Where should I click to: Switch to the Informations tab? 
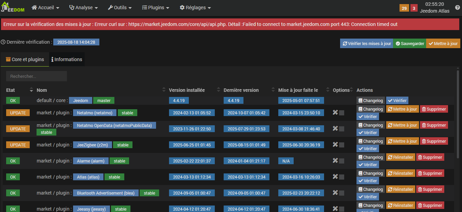tap(67, 59)
